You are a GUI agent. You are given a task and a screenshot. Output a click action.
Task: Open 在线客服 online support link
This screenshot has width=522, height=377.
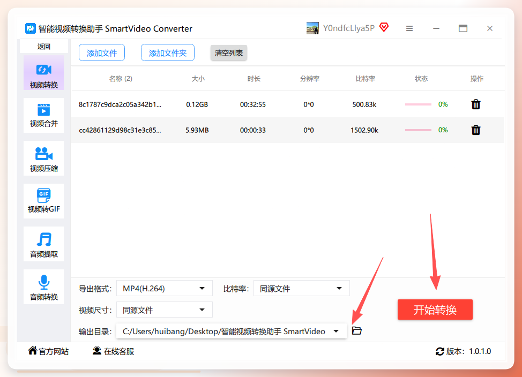113,351
